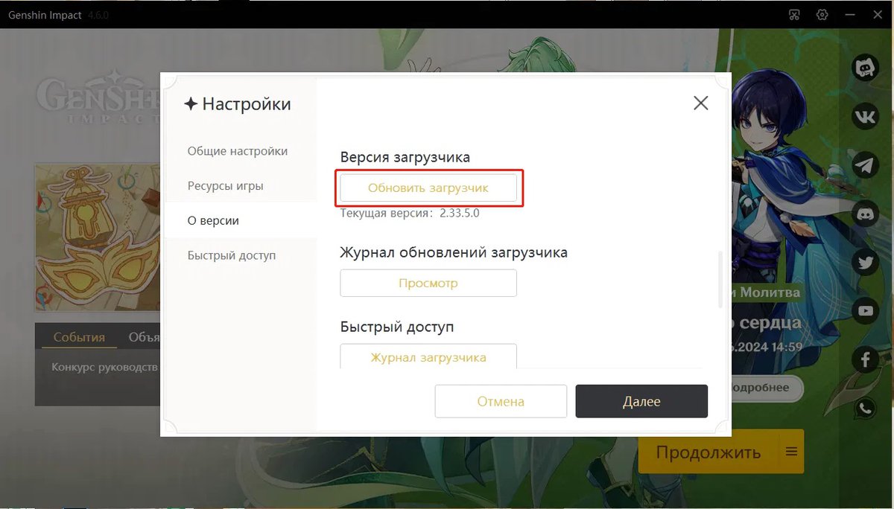Viewport: 894px width, 509px height.
Task: Switch to the Ресурсы игры section
Action: tap(225, 186)
